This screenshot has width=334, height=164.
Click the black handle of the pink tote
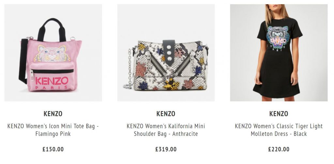pos(52,30)
